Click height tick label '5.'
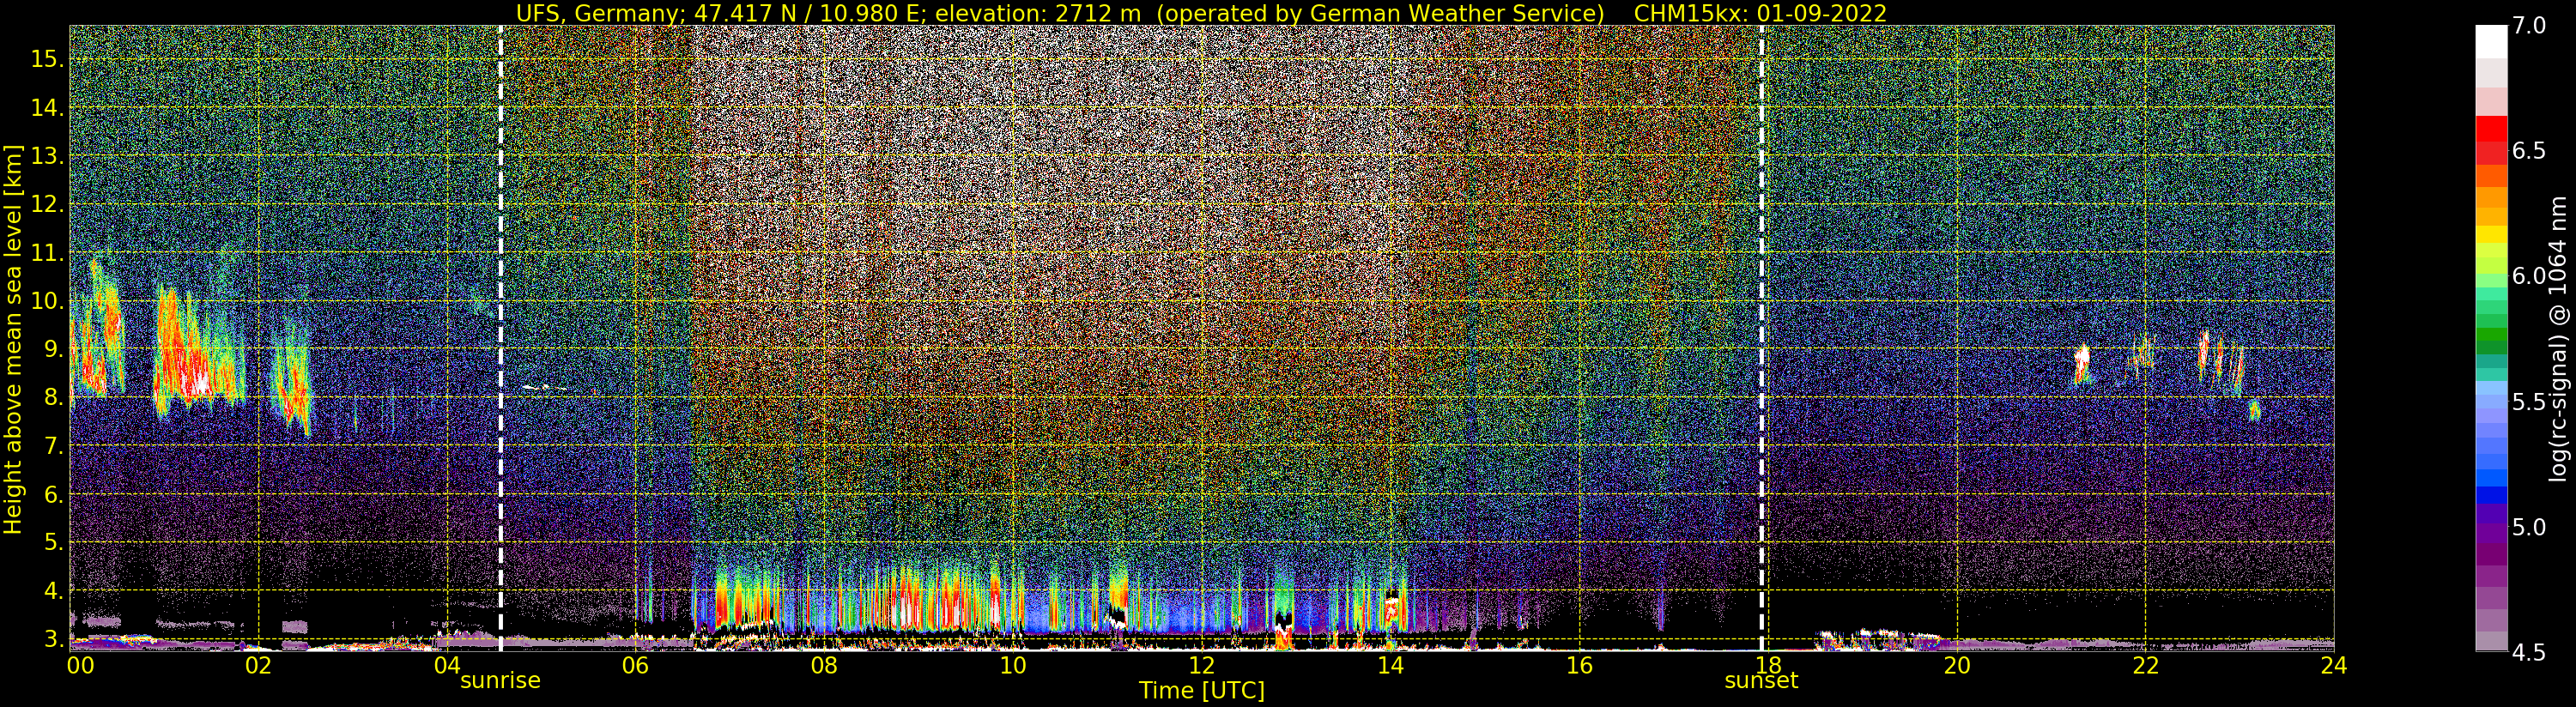Viewport: 2576px width, 707px height. pos(54,542)
